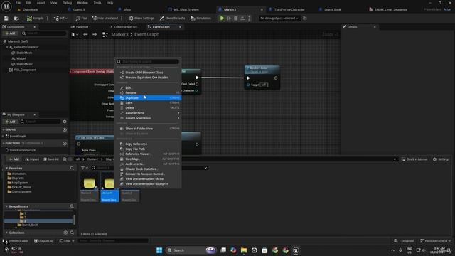
Task: Navigate back in graph history
Action: [x=85, y=35]
